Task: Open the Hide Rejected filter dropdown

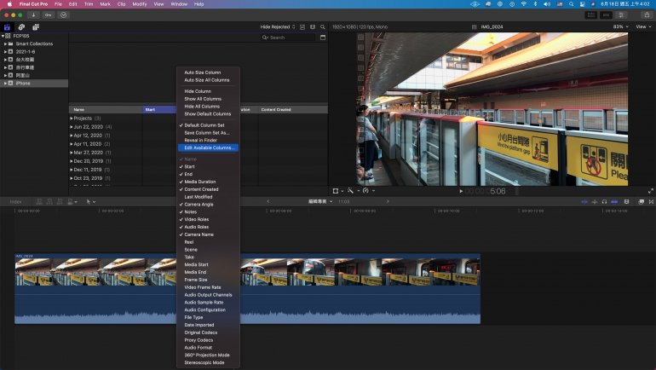Action: pos(278,26)
